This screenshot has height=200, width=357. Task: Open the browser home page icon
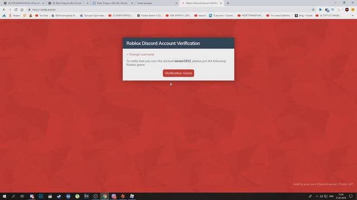tap(22, 10)
